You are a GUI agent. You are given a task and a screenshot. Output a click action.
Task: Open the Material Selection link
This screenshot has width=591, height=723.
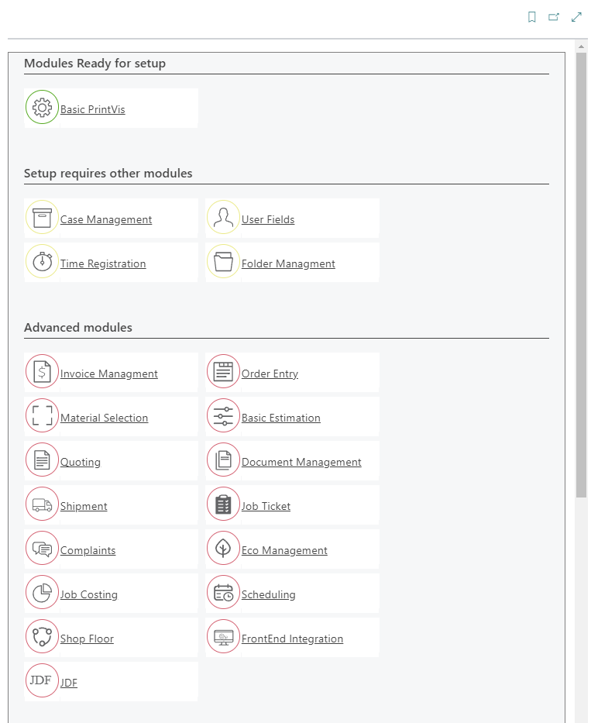[x=105, y=418]
